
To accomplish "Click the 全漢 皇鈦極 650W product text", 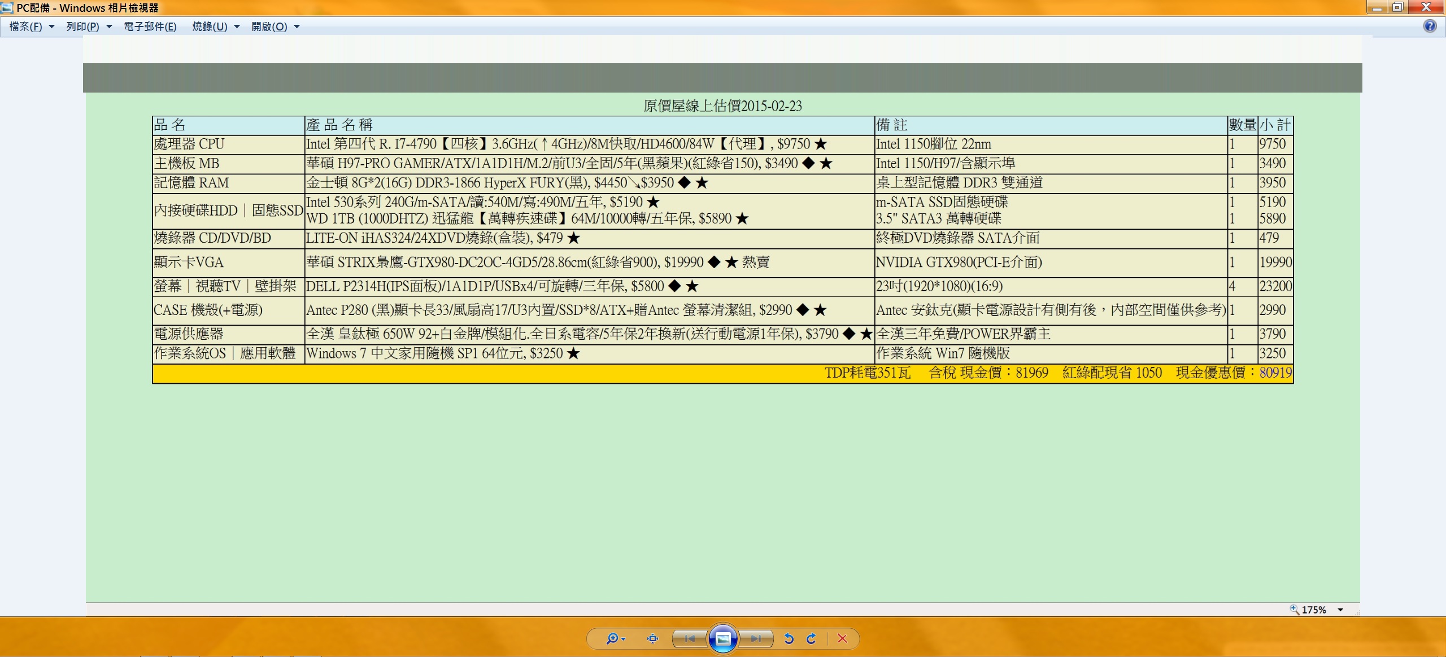I will coord(589,334).
